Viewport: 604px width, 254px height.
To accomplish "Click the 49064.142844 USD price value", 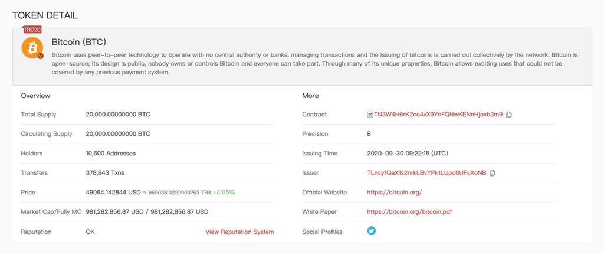I will pyautogui.click(x=113, y=192).
